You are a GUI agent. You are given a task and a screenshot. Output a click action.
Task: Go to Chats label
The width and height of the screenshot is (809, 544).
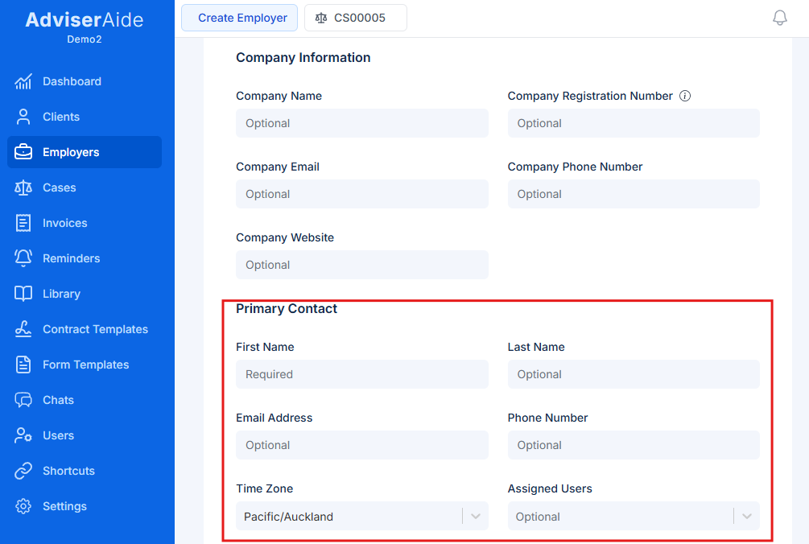pos(58,400)
